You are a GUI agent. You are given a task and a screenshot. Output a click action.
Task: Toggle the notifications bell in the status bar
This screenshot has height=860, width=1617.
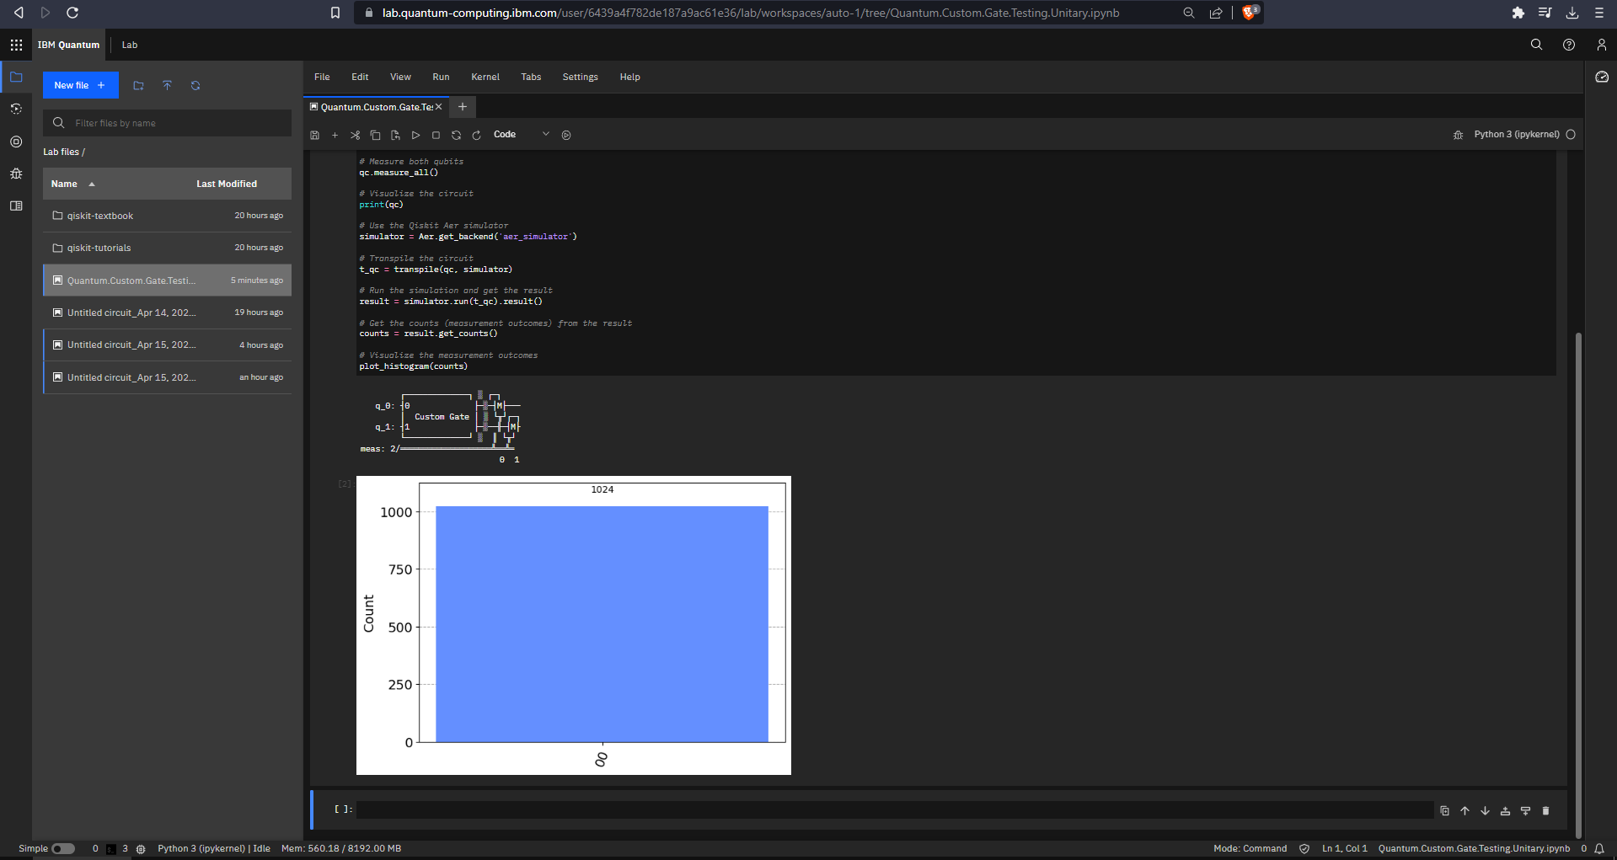coord(1599,848)
